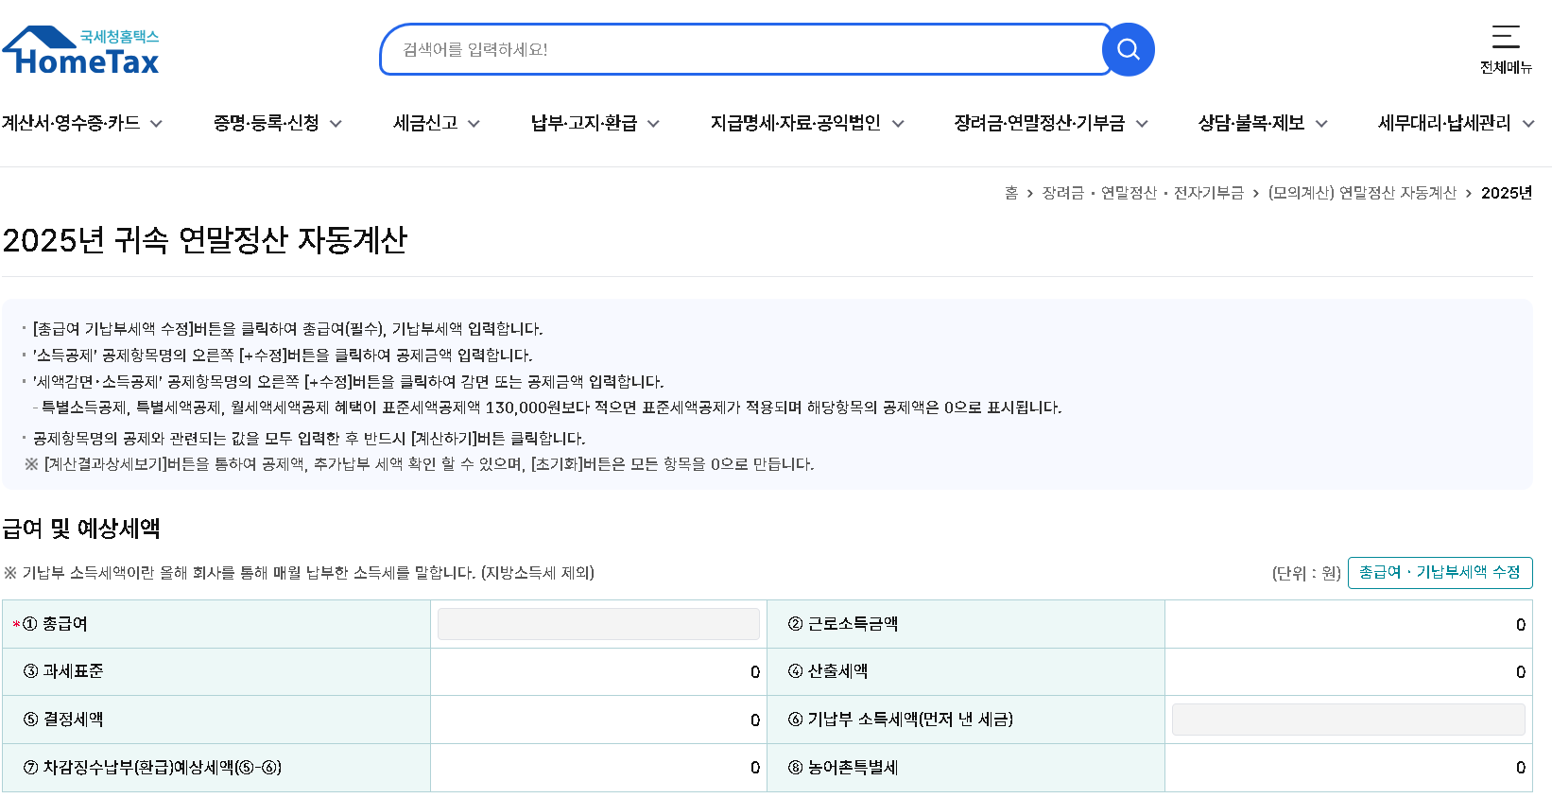Click the ⑥ 기납부 소득세액 input field
This screenshot has height=798, width=1552.
click(x=1348, y=720)
